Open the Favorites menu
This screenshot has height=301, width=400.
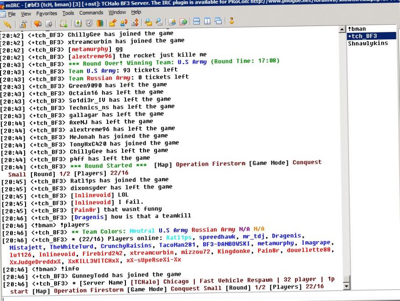[47, 13]
